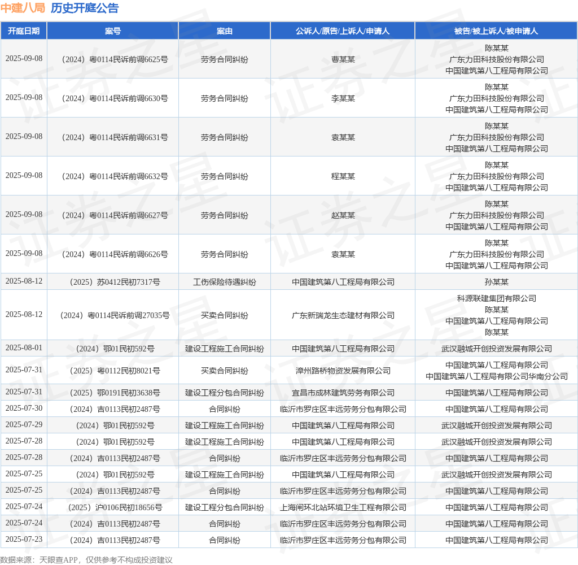The image size is (578, 565).
Task: Click 合同纠纷 in the 2025-07-23 row
Action: (224, 541)
